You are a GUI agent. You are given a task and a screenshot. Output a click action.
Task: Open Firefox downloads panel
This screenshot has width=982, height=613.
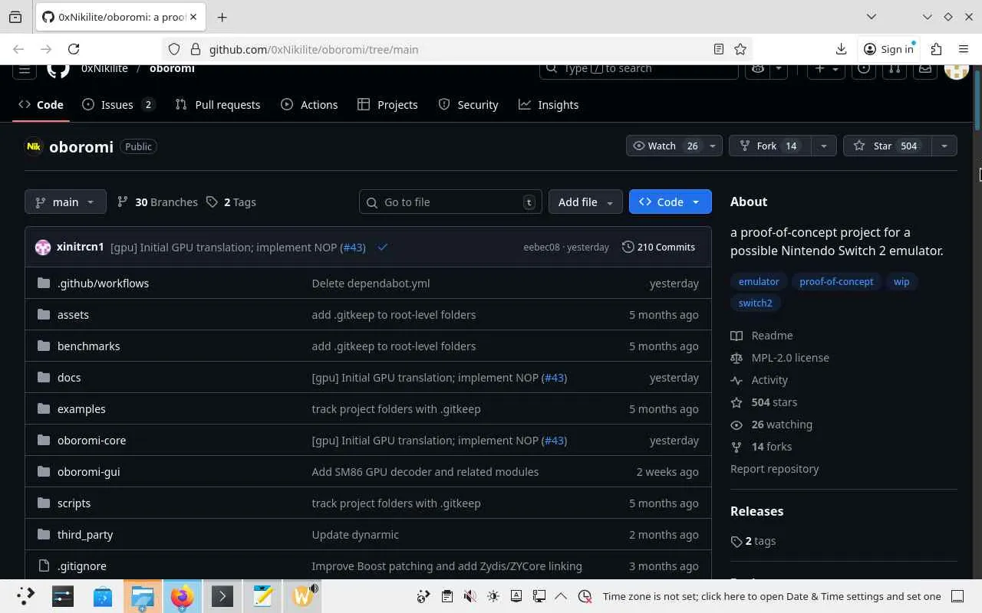(841, 49)
